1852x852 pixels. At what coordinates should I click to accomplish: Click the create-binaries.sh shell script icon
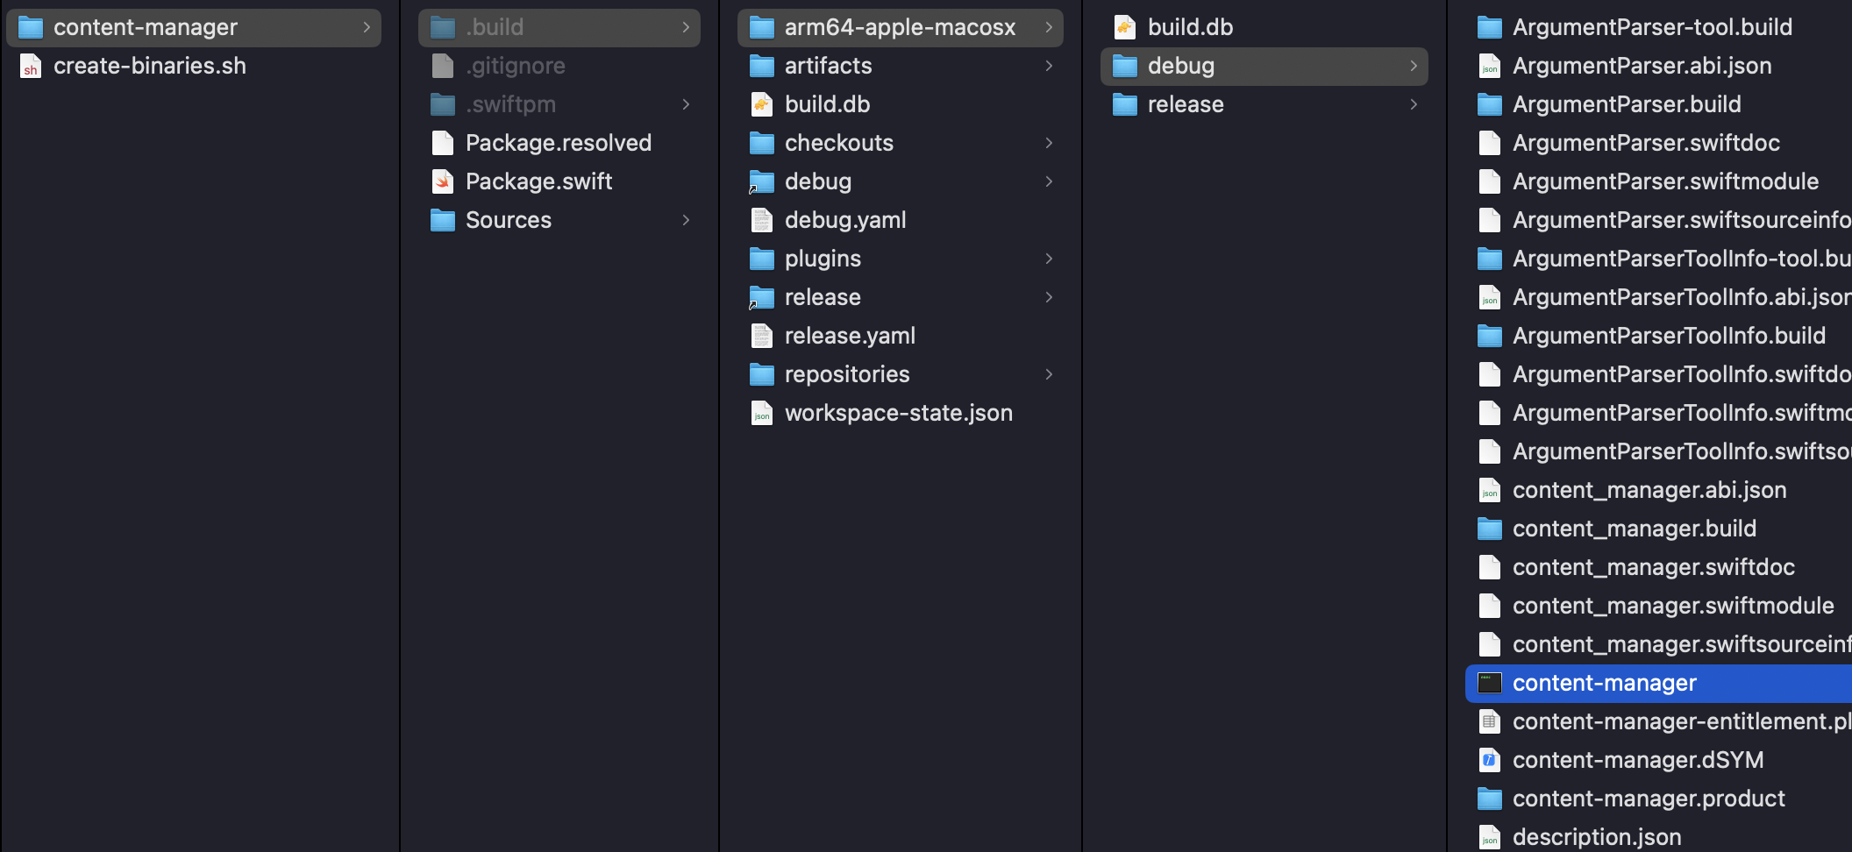point(31,67)
